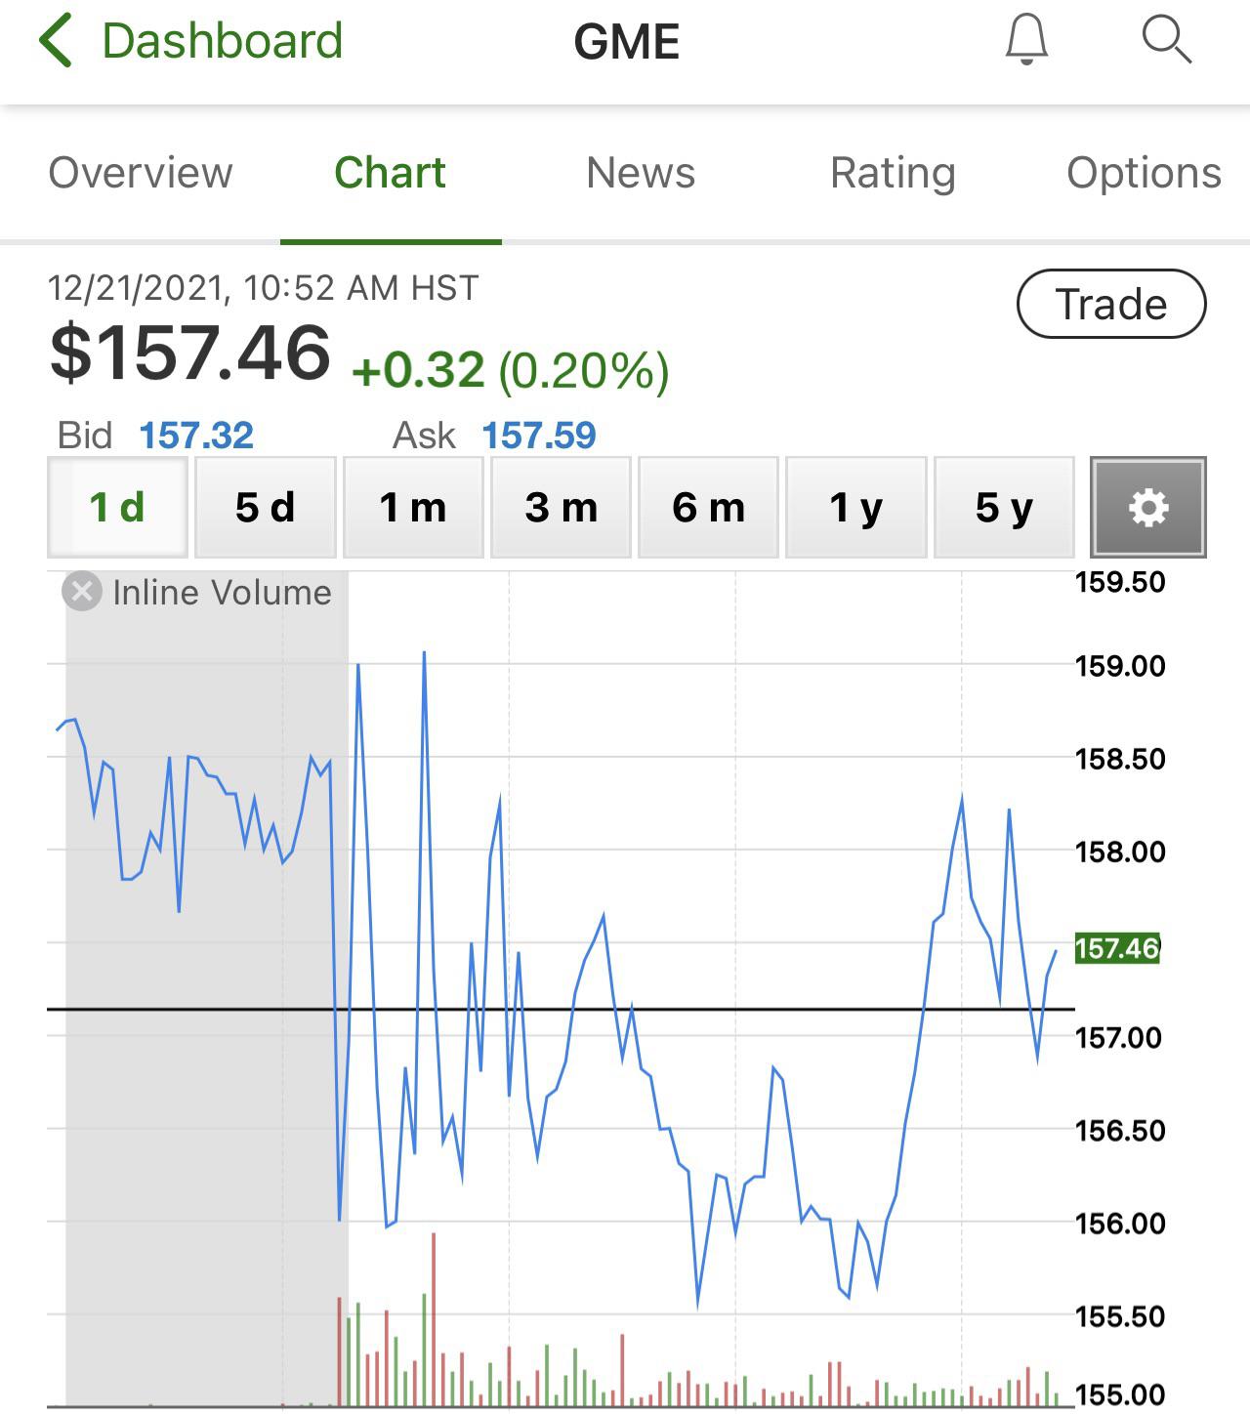Screen dimensions: 1250x1414
Task: Tap the GME ticker title
Action: [628, 41]
